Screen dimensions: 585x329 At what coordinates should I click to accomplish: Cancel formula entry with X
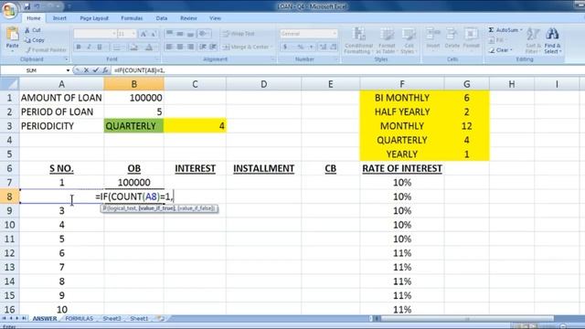(x=86, y=70)
